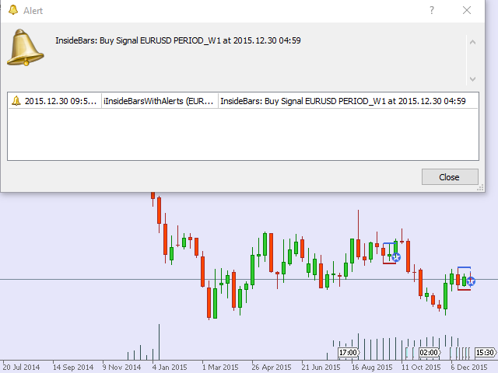Click the 16 Aug 2015 date label
498x373 pixels.
(x=372, y=368)
